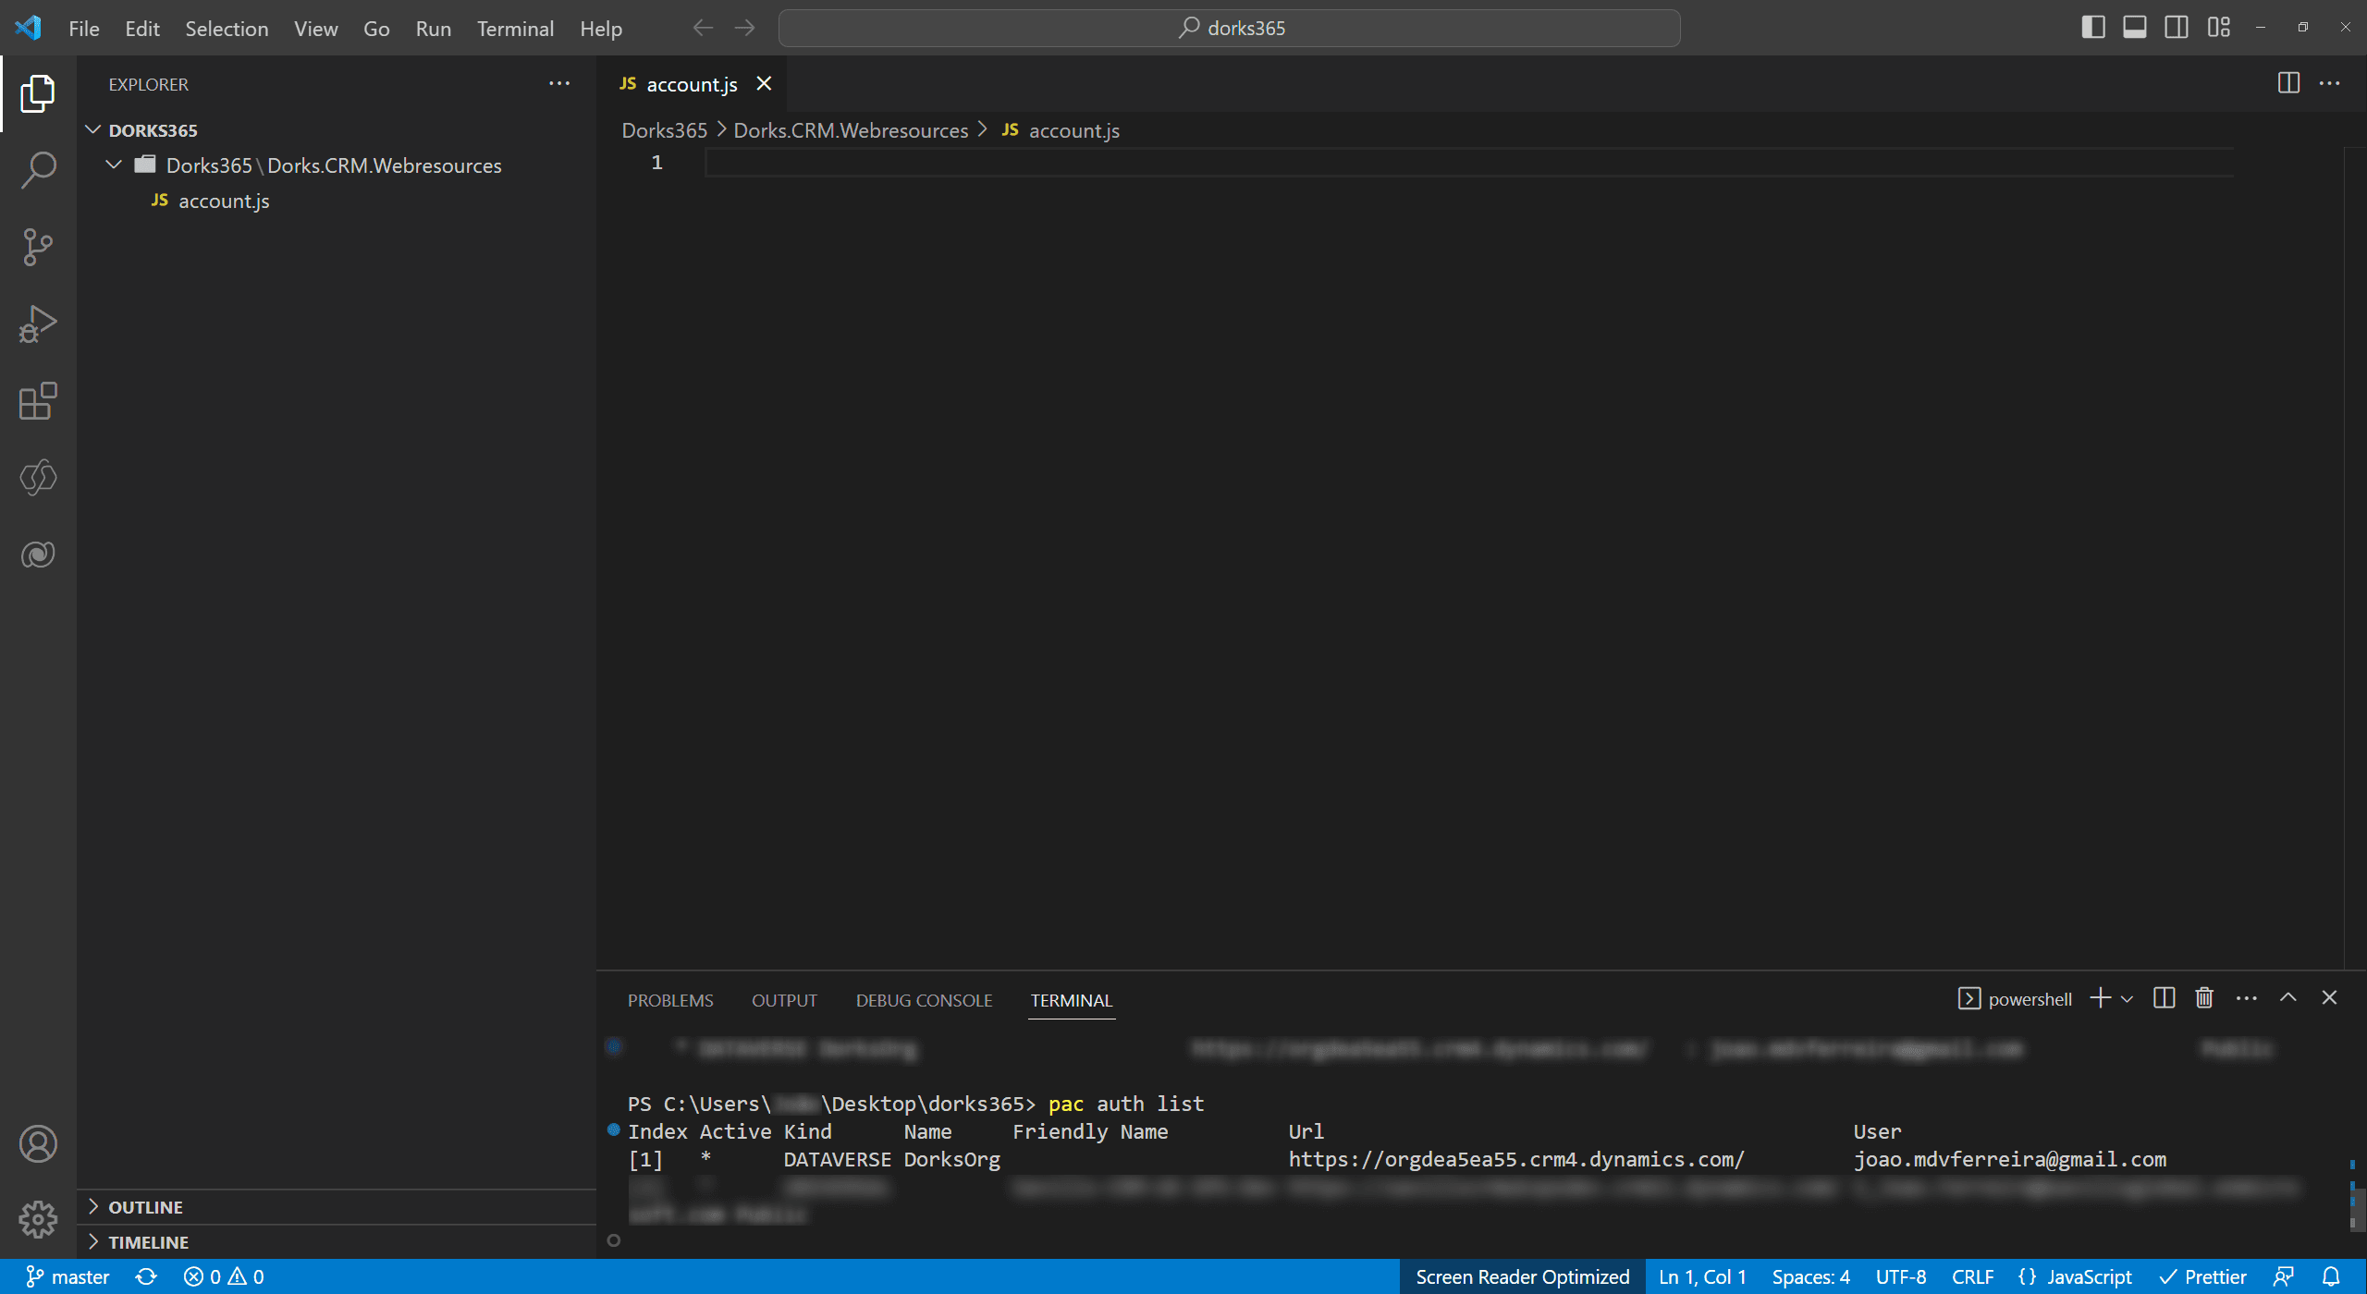Go forward using the navigation arrow
Screen dimensions: 2367x1294
(744, 28)
